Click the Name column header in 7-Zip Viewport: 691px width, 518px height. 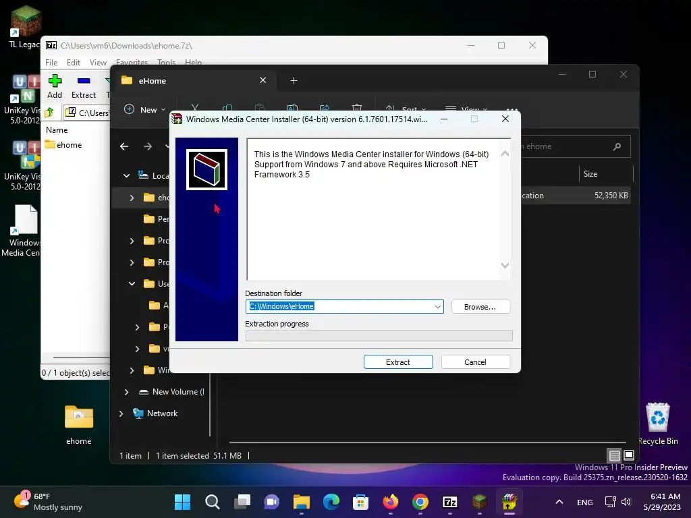coord(57,130)
